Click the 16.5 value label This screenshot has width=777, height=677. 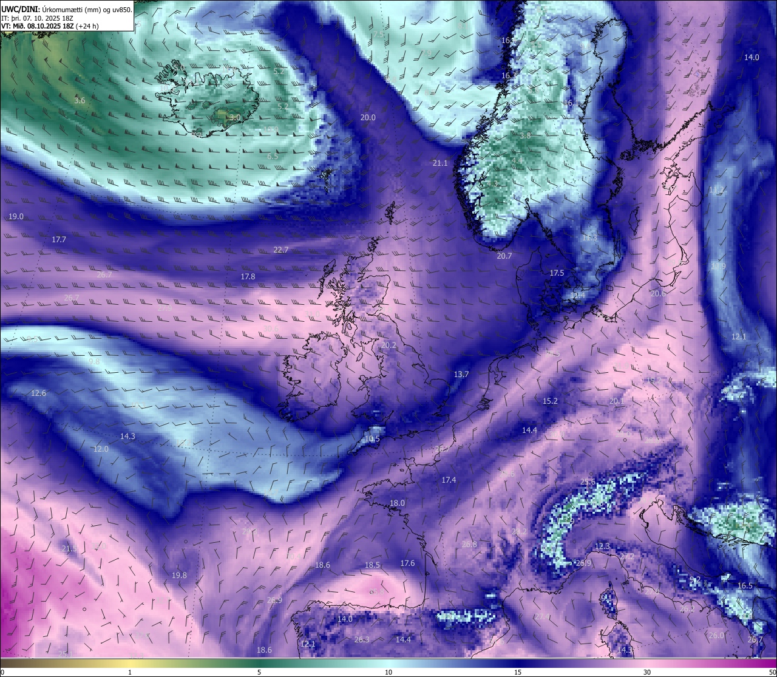(745, 585)
